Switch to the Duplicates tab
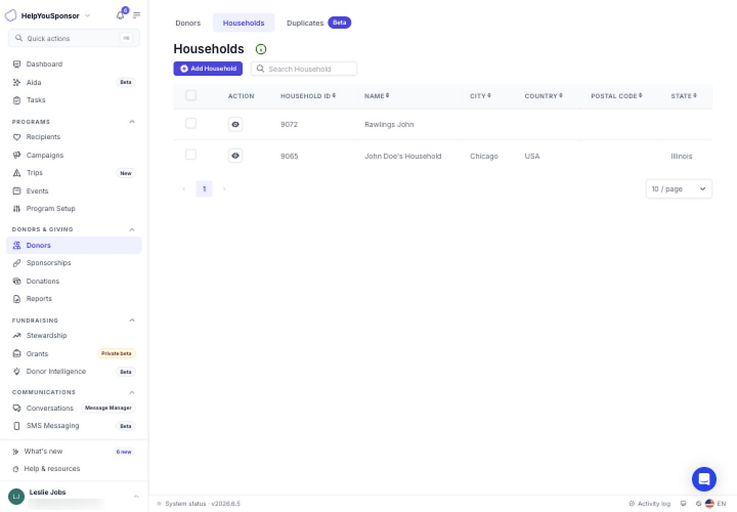Image resolution: width=737 pixels, height=512 pixels. coord(318,23)
